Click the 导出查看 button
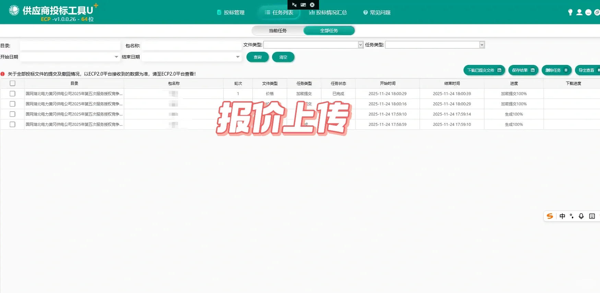 587,70
